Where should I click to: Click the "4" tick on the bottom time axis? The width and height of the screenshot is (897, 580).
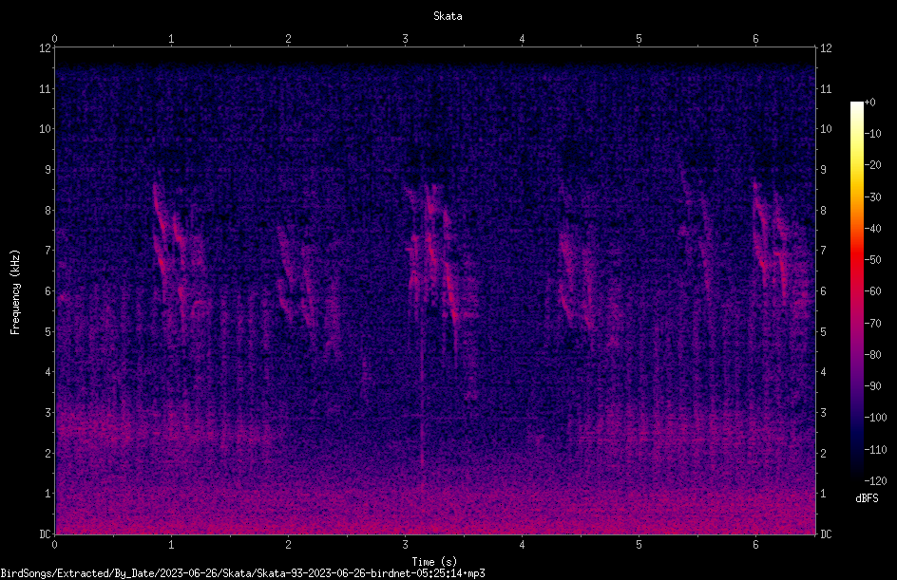[x=522, y=545]
